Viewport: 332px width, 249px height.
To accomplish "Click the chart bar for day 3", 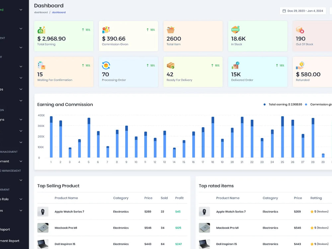I will [70, 152].
